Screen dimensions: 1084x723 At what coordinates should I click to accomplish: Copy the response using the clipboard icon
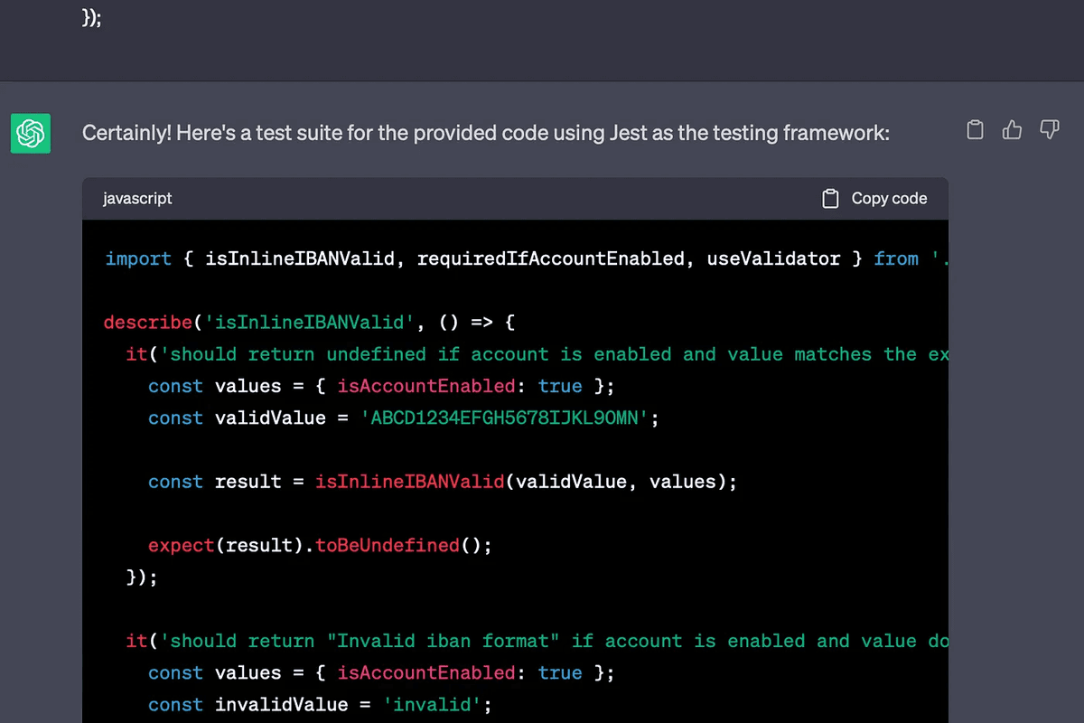pyautogui.click(x=975, y=130)
